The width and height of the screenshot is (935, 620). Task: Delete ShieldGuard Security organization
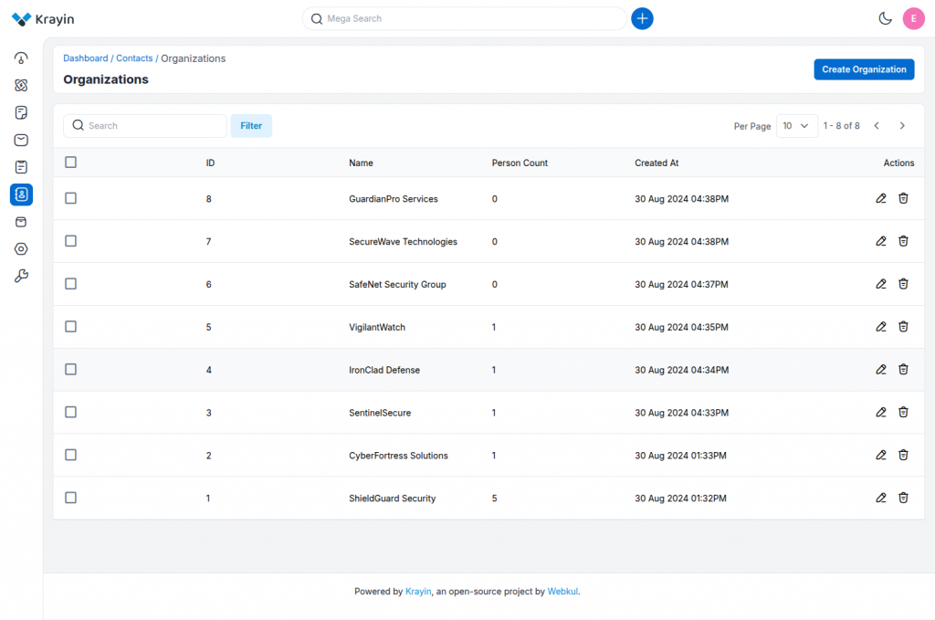coord(903,498)
